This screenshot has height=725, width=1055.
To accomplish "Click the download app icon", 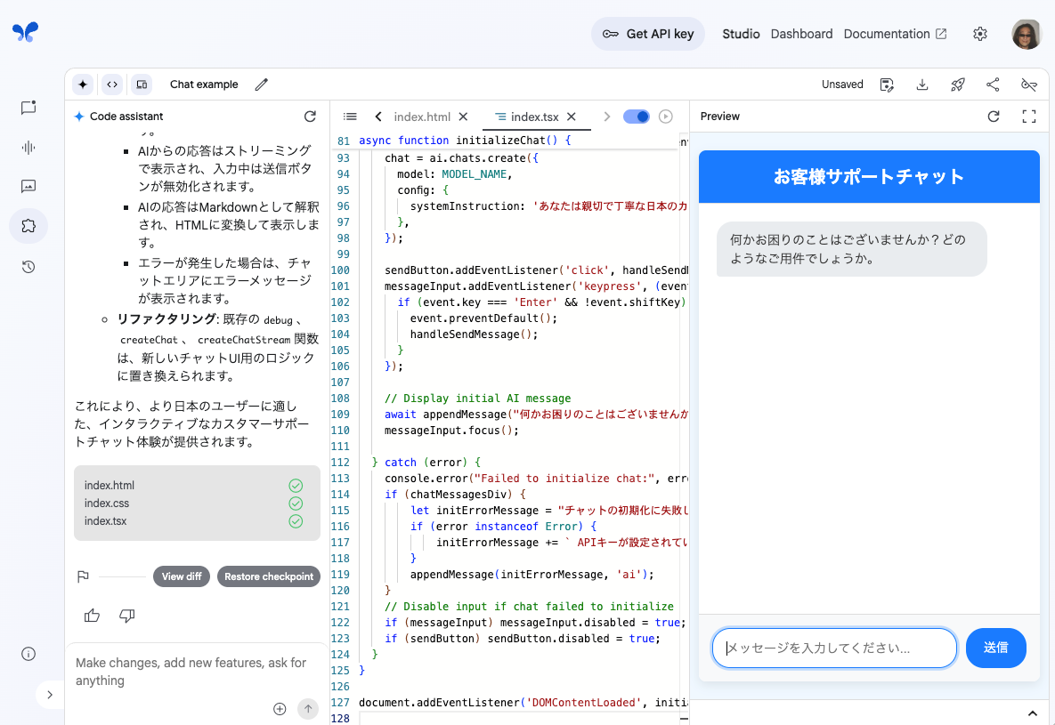I will pos(922,85).
